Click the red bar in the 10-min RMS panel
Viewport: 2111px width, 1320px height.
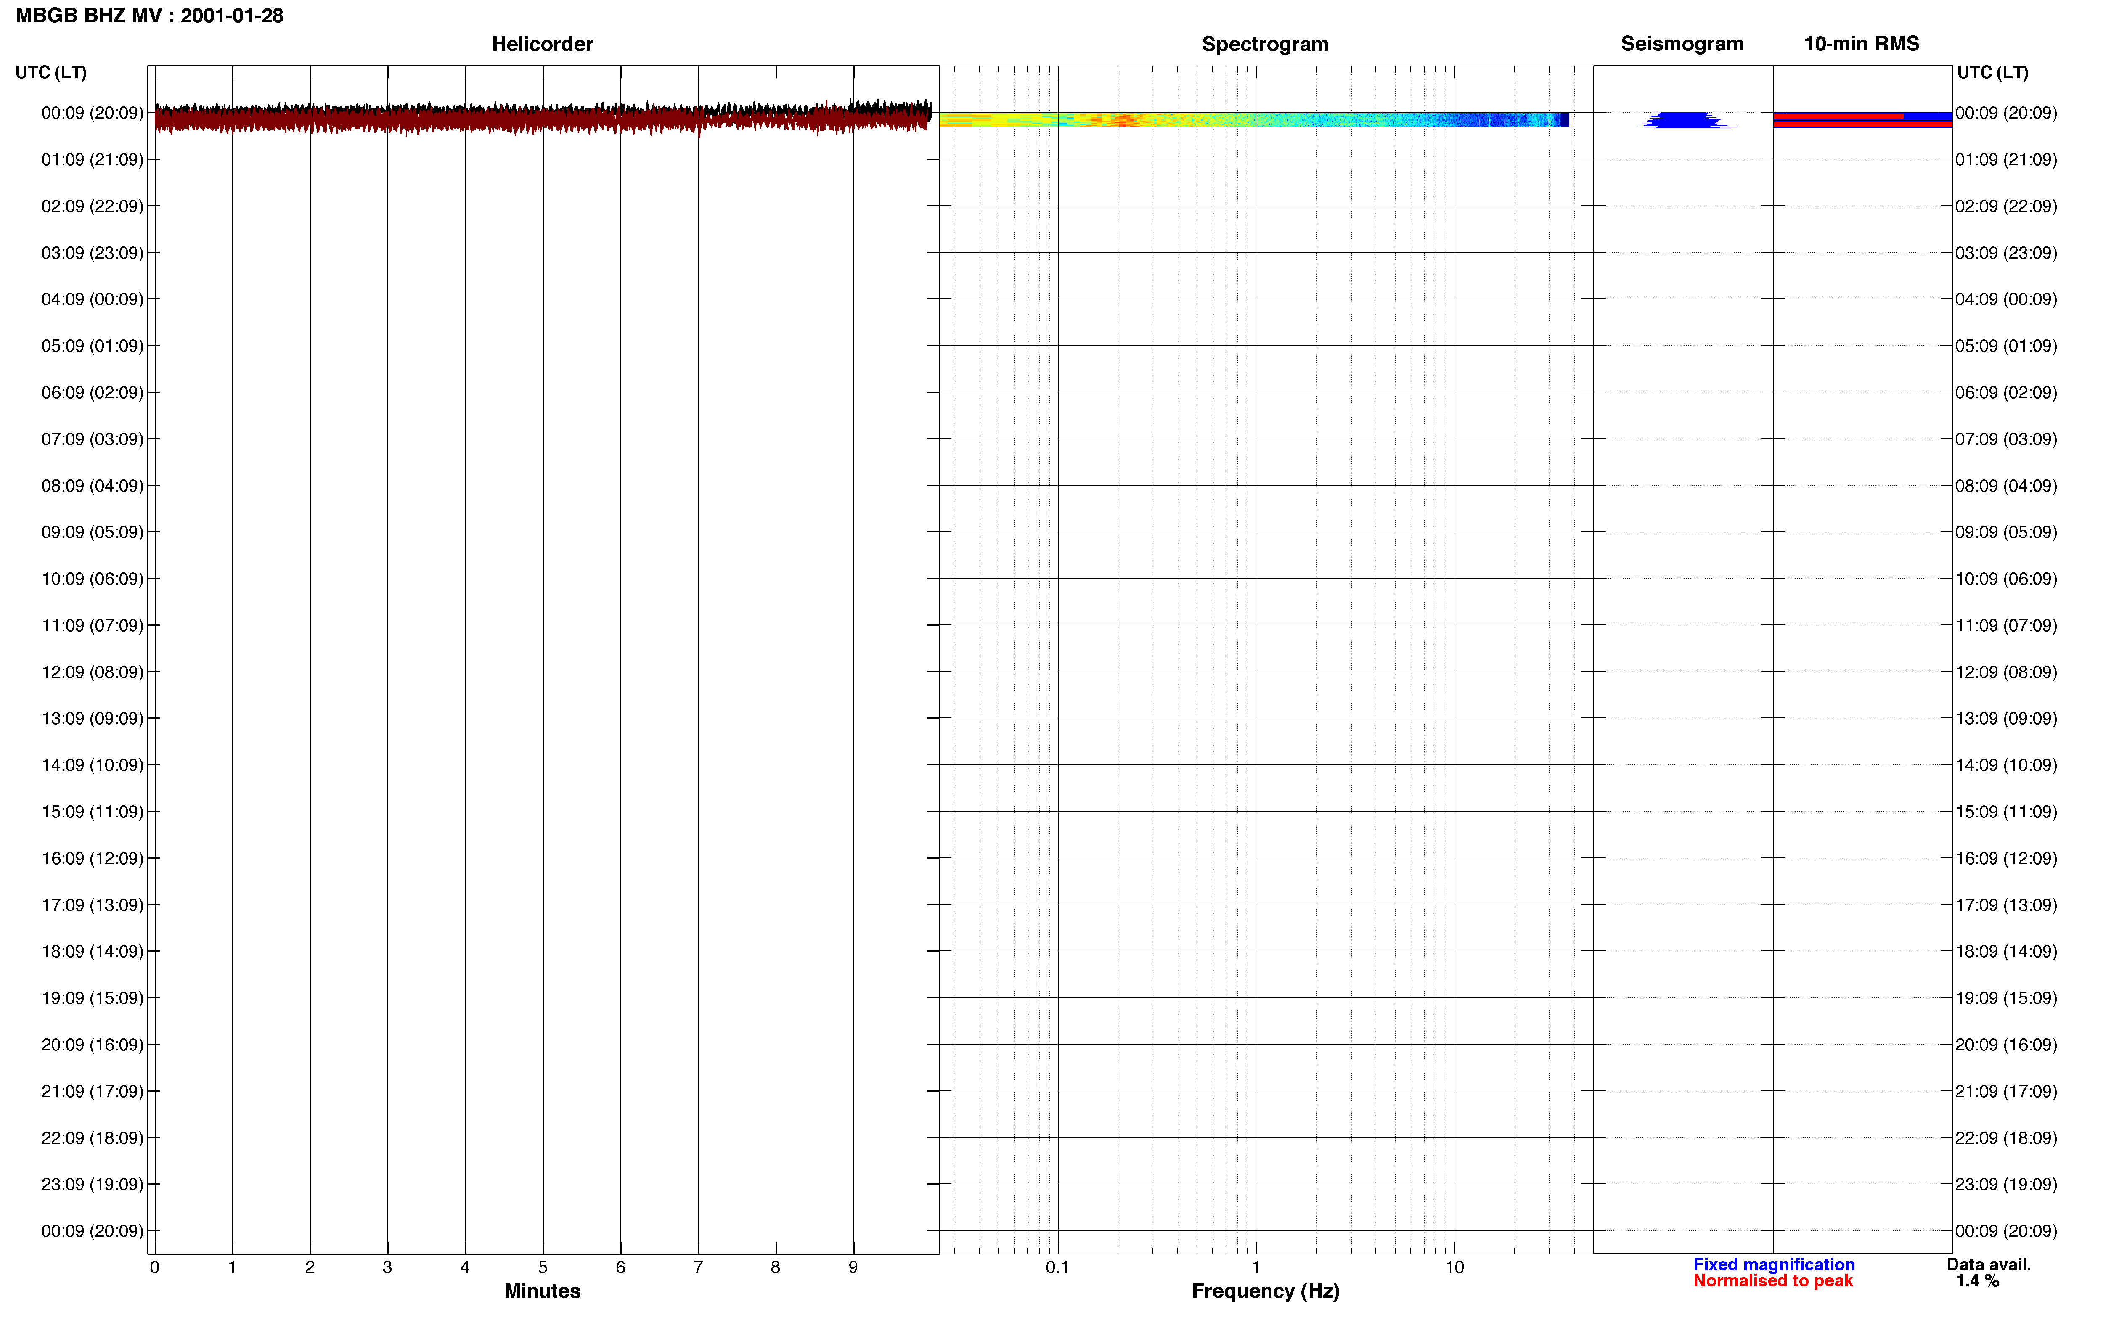tap(1862, 124)
